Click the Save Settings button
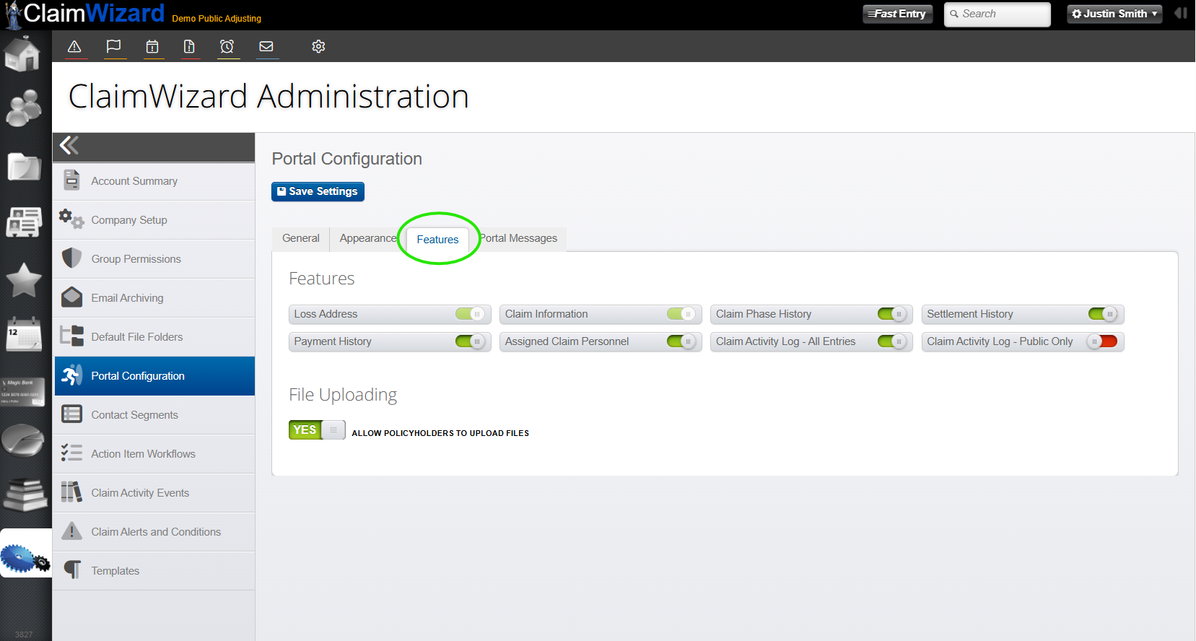 318,191
